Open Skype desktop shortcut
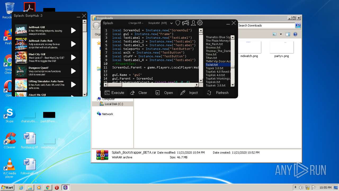This screenshot has height=191, width=339. point(9,115)
